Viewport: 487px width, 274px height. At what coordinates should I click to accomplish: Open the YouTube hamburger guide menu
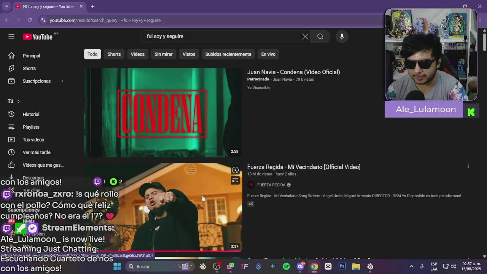tap(11, 37)
